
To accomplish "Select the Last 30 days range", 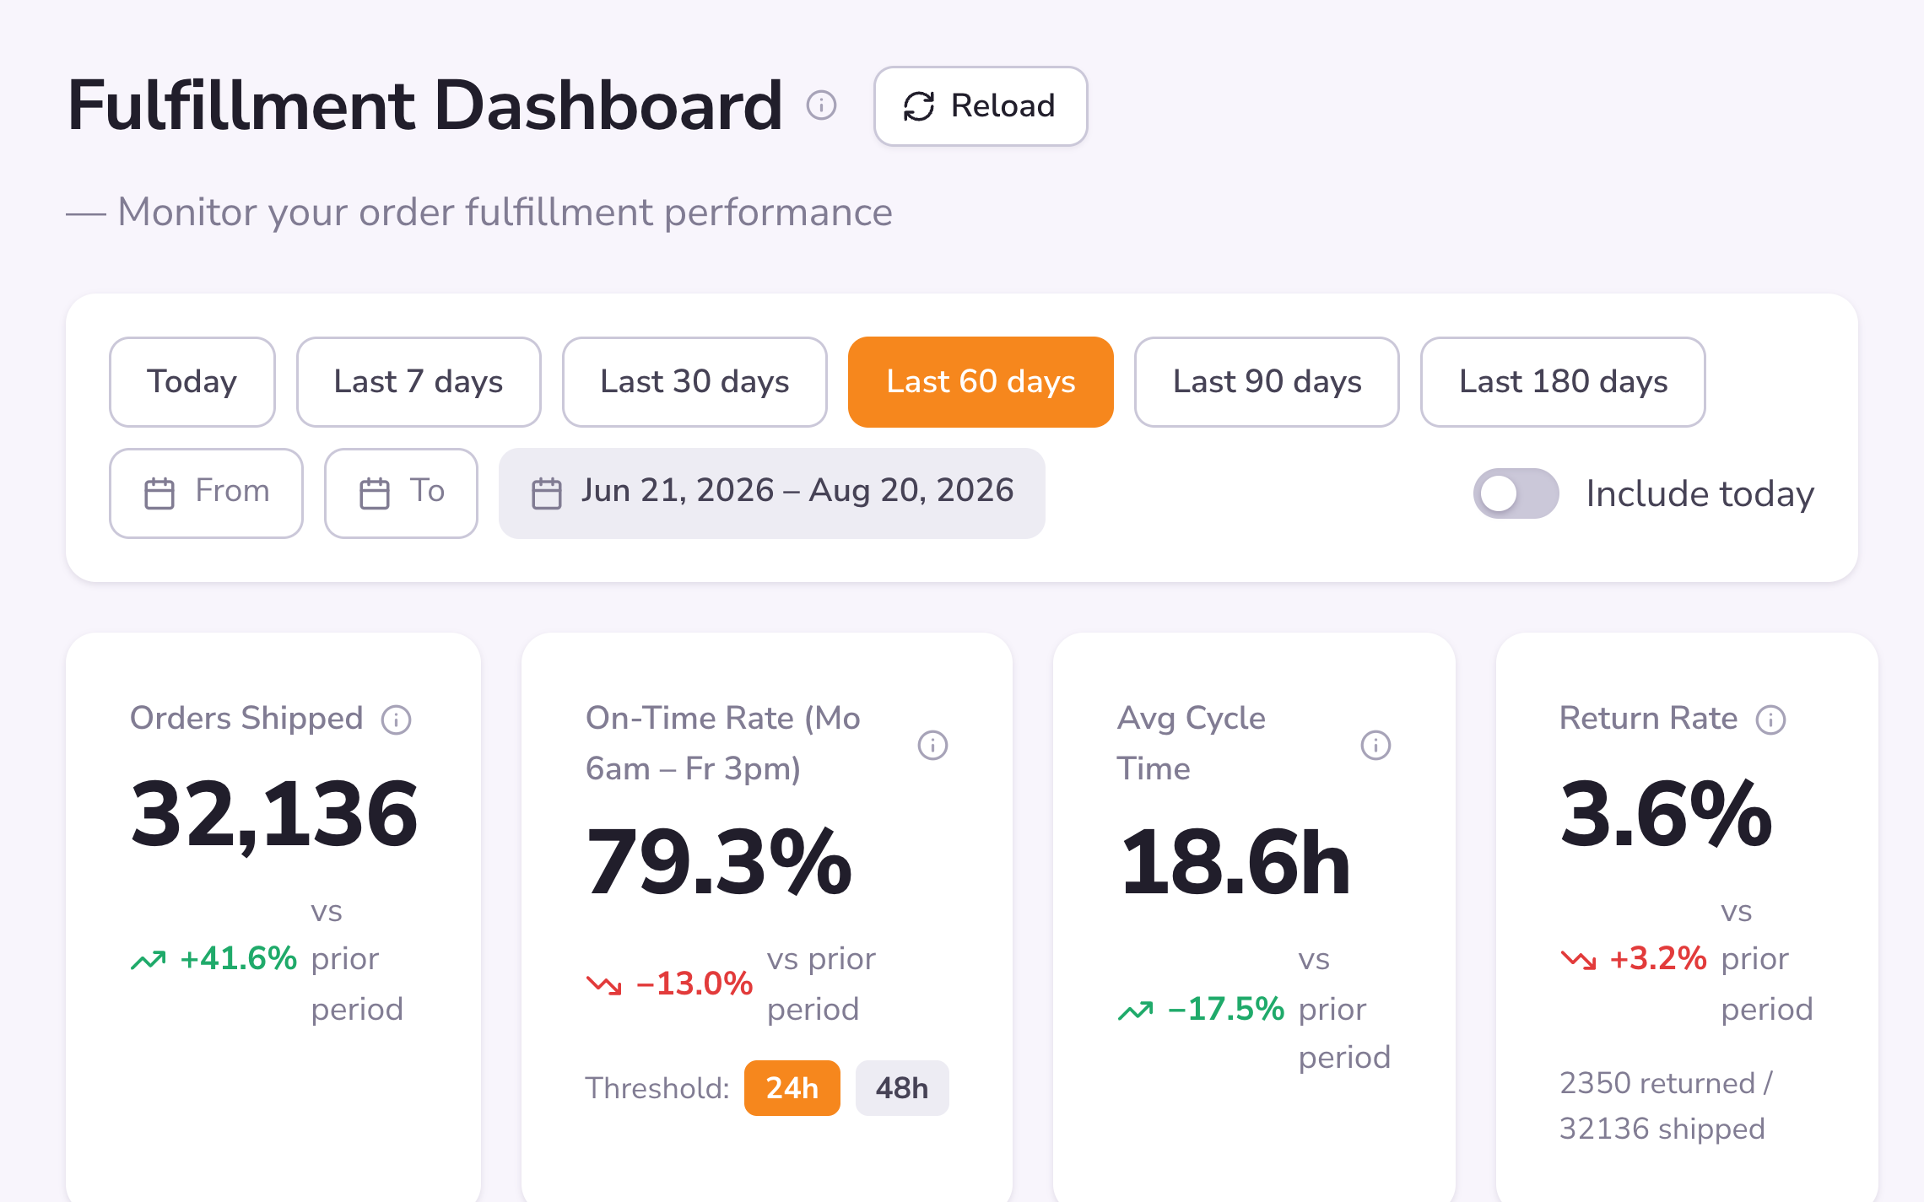I will tap(694, 382).
